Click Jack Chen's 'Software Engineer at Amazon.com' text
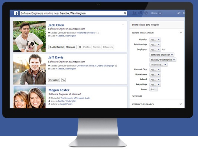The image size is (198, 149). [x=66, y=29]
